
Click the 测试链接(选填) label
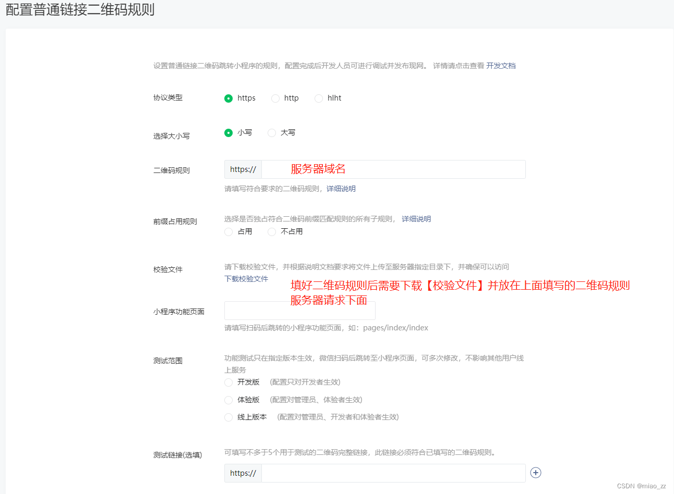177,455
